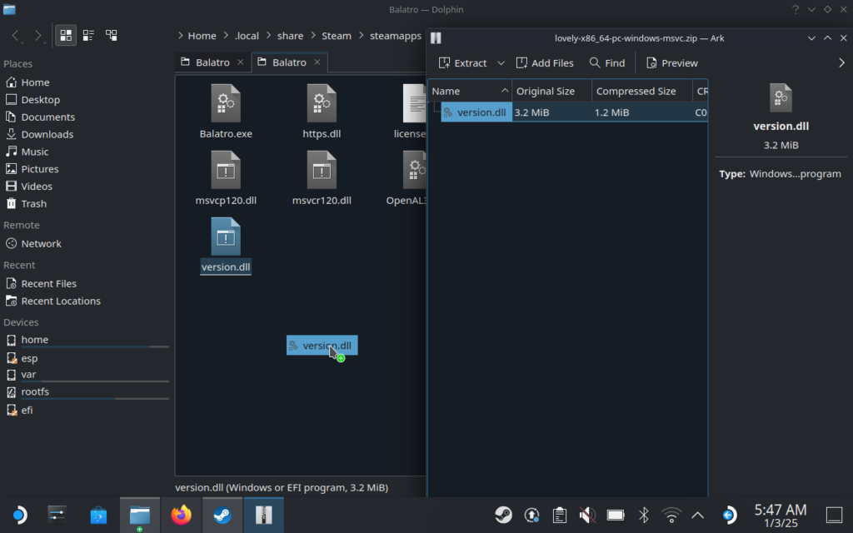Switch to compact view mode
The height and width of the screenshot is (533, 853).
coord(88,35)
